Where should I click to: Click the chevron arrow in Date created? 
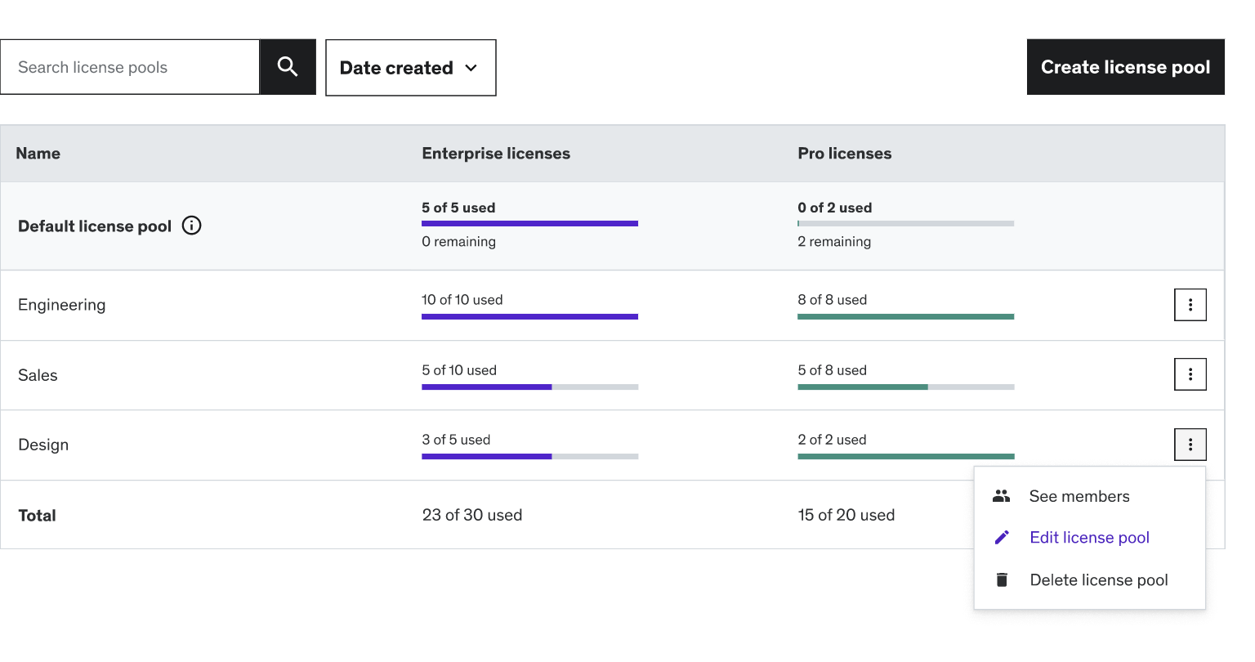[x=471, y=68]
